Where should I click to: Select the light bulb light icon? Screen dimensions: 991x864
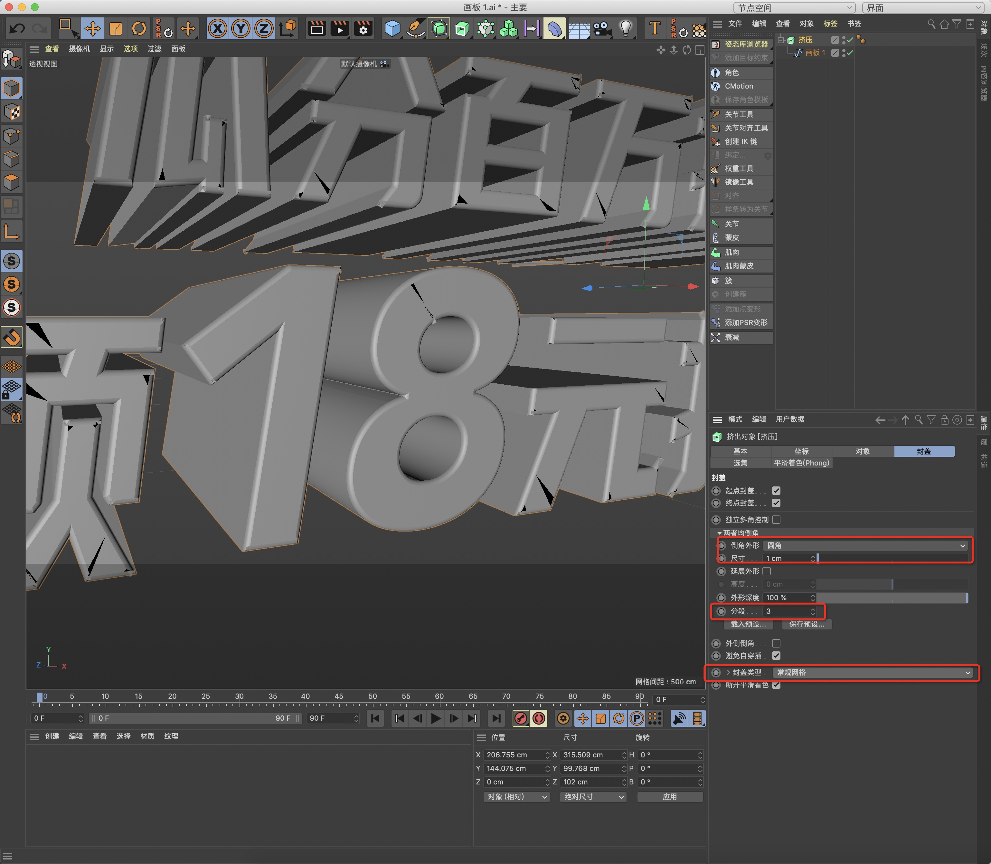click(625, 29)
